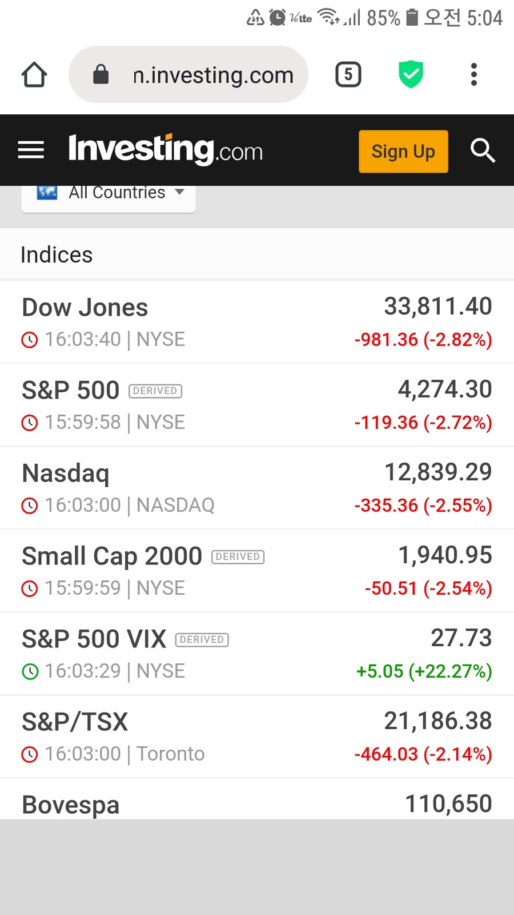Tap the lock icon in the address bar
The width and height of the screenshot is (514, 915).
point(101,75)
